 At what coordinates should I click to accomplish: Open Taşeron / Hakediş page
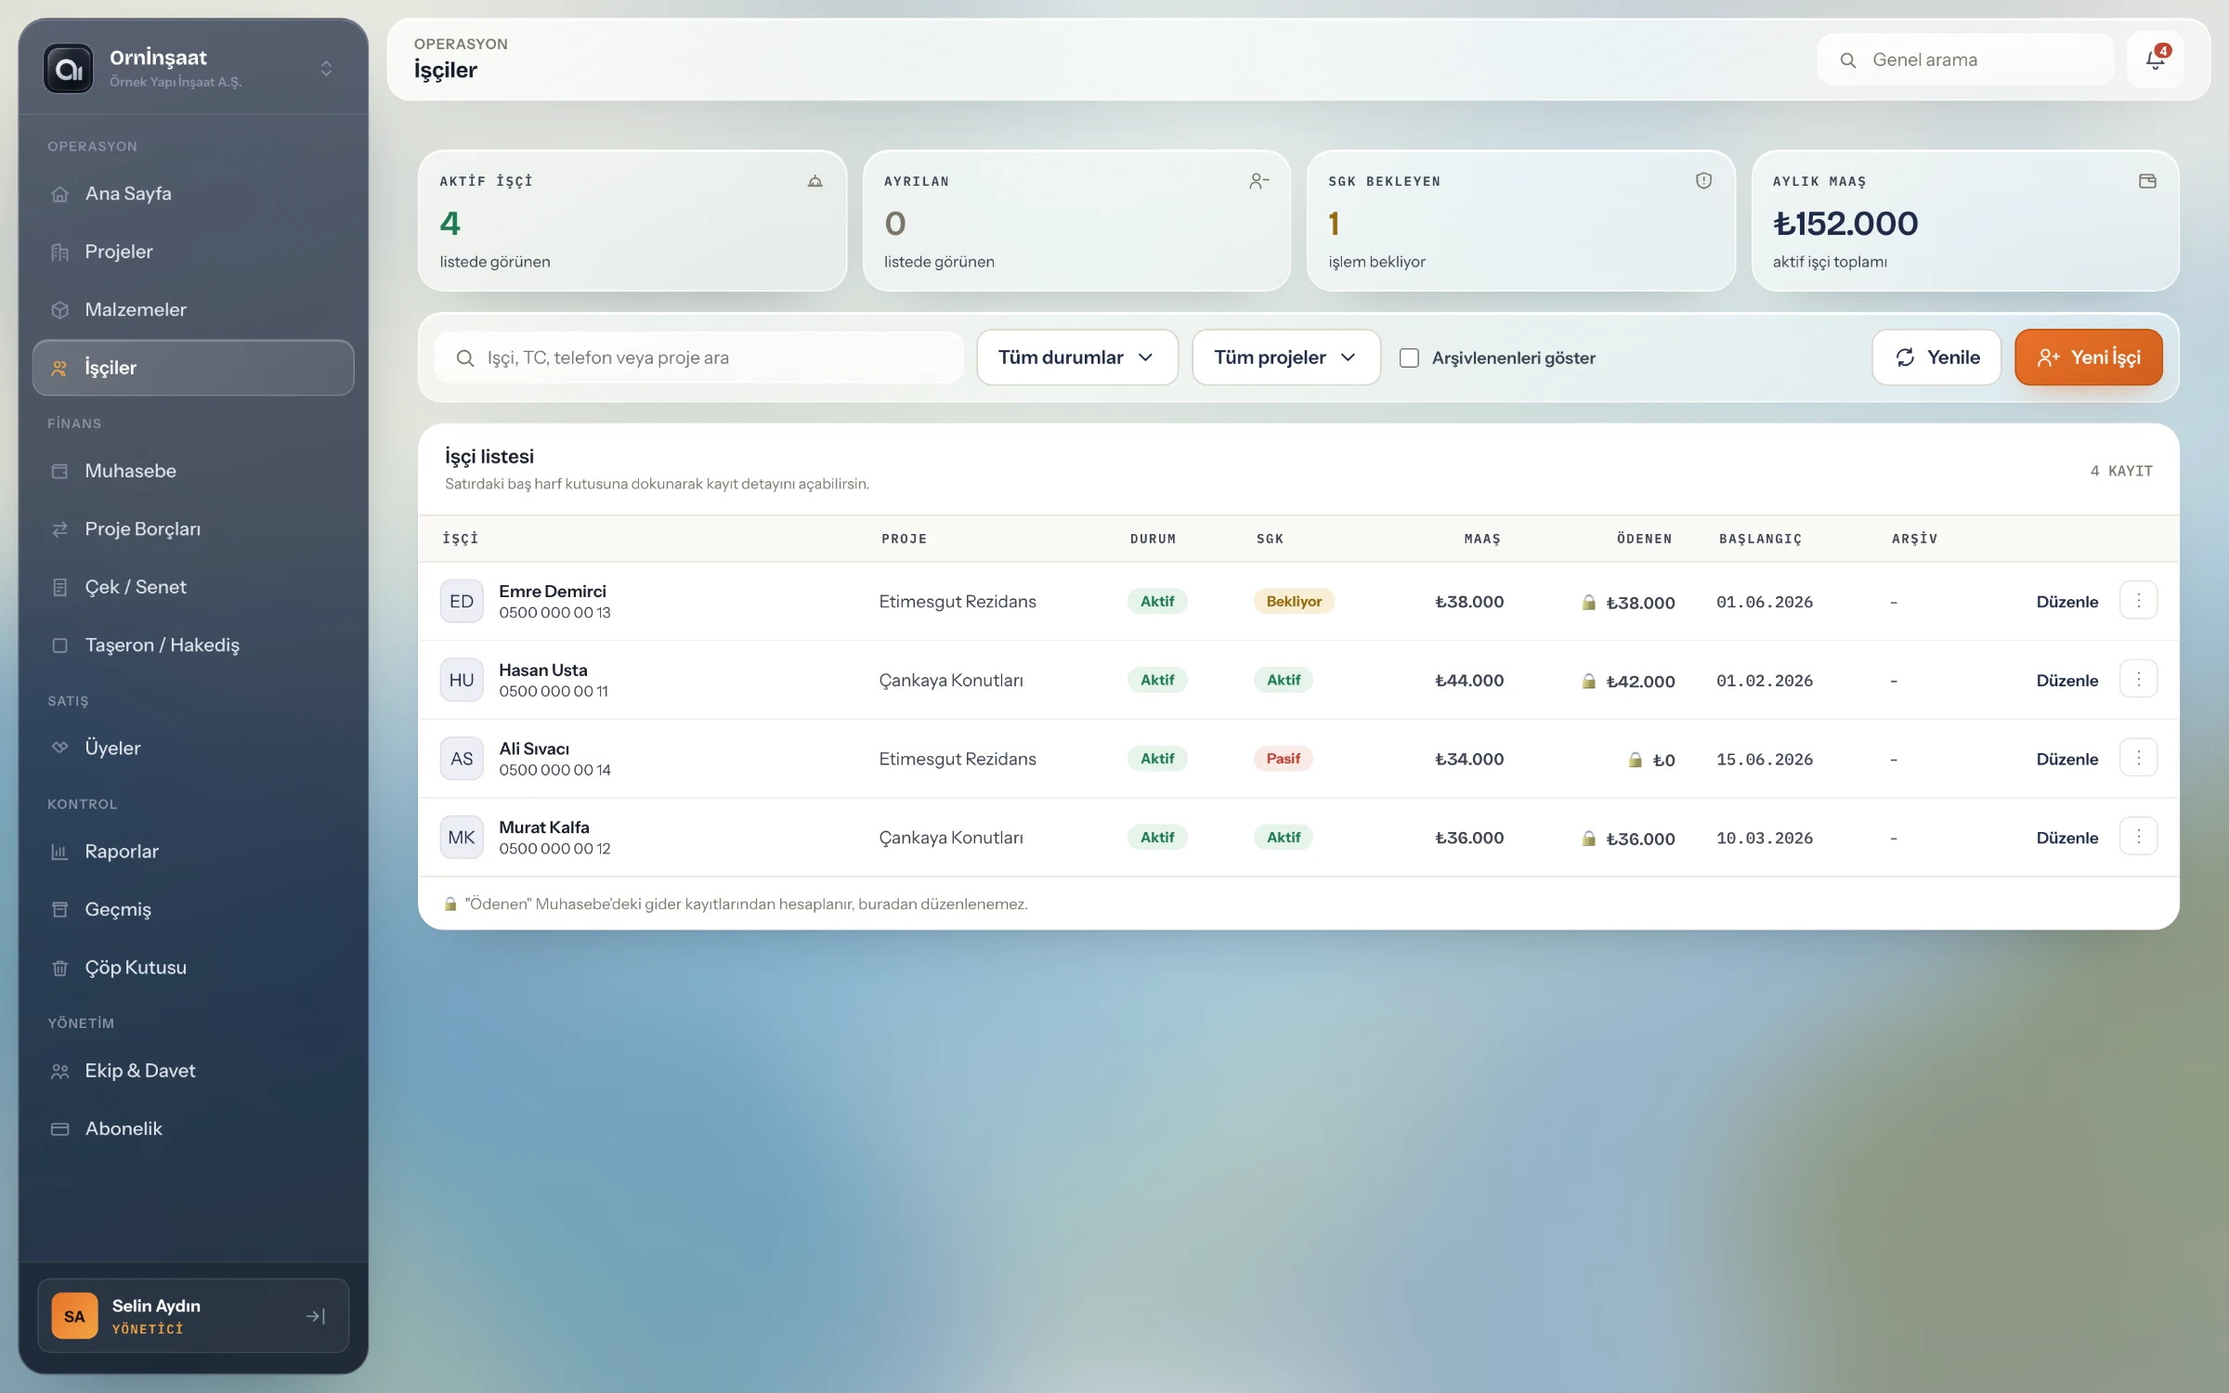[x=193, y=645]
